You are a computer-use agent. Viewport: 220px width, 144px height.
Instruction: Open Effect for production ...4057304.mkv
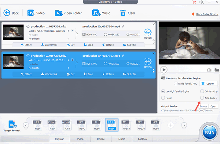point(26,45)
